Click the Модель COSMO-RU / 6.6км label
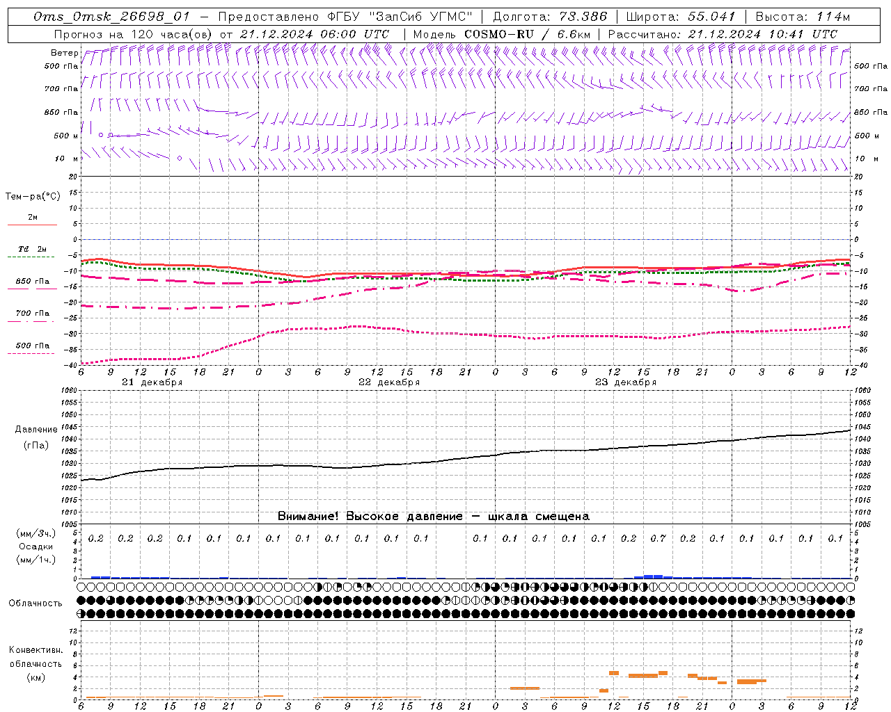 click(x=501, y=34)
